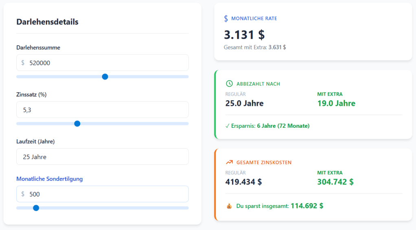416x230 pixels.
Task: Click the Darlehensdetails heading
Action: tap(47, 22)
